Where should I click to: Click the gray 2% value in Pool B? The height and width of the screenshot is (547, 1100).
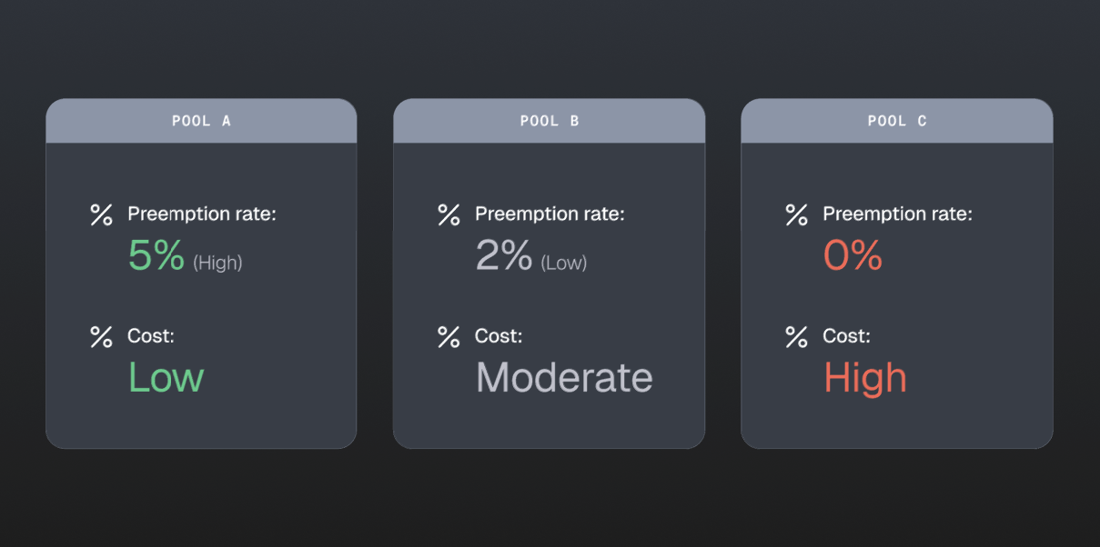[504, 255]
